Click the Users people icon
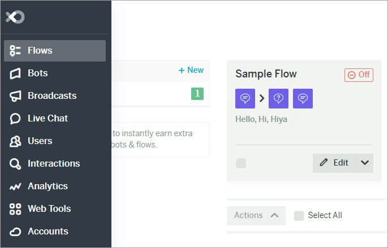This screenshot has height=248, width=388. click(15, 141)
